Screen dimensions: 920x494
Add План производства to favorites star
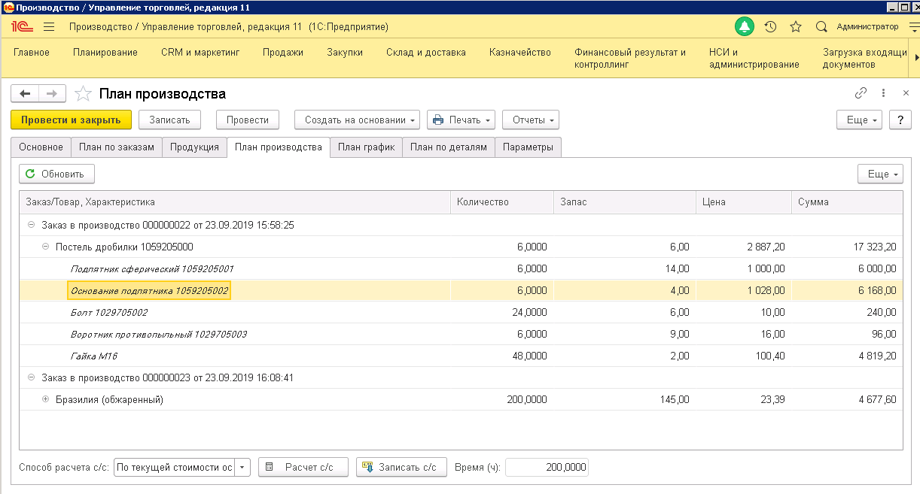(84, 94)
